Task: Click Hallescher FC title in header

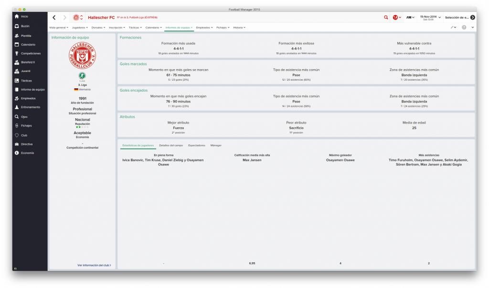Action: click(101, 18)
